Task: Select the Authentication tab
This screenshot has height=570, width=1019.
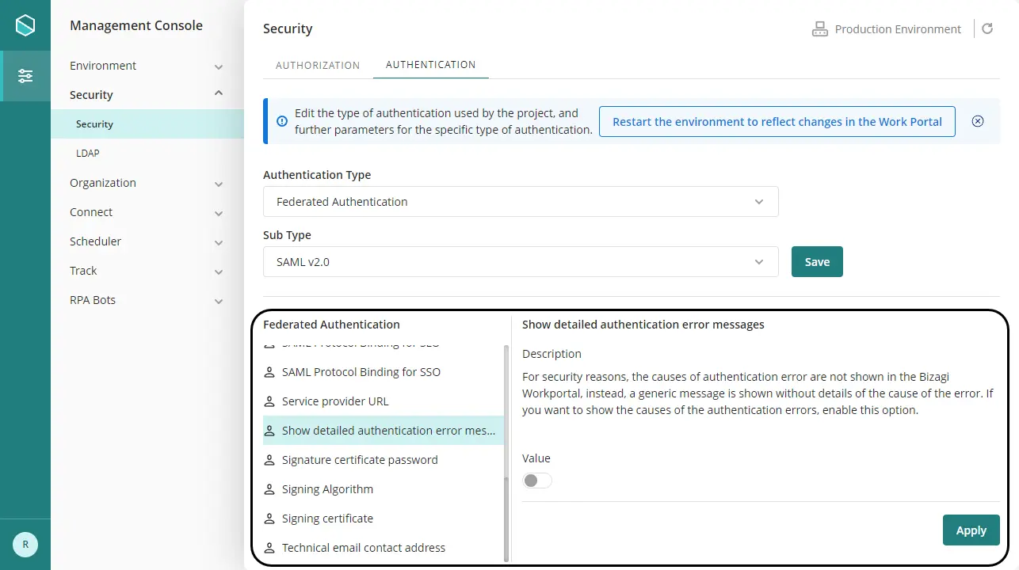Action: coord(431,65)
